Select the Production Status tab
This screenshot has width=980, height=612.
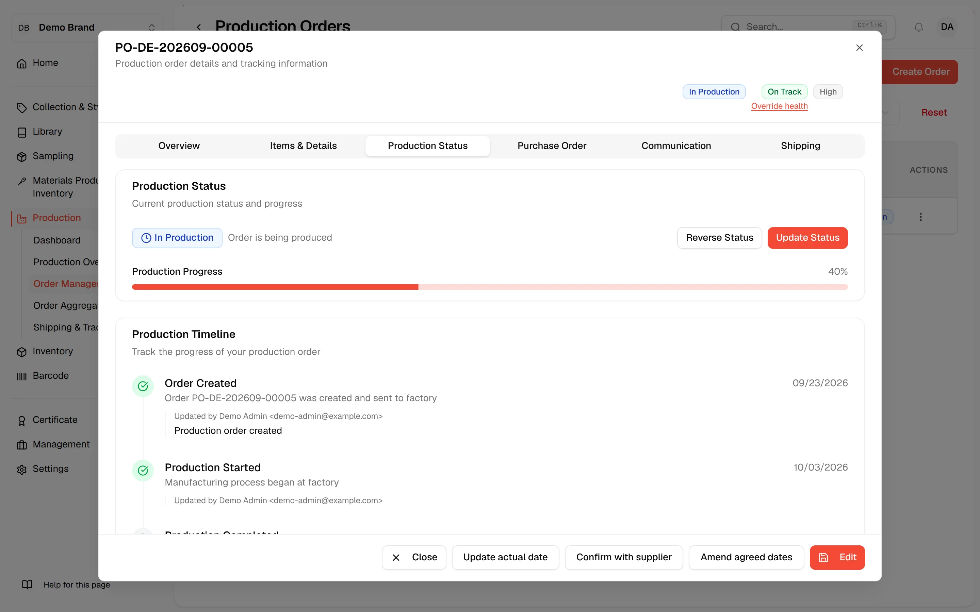(428, 146)
